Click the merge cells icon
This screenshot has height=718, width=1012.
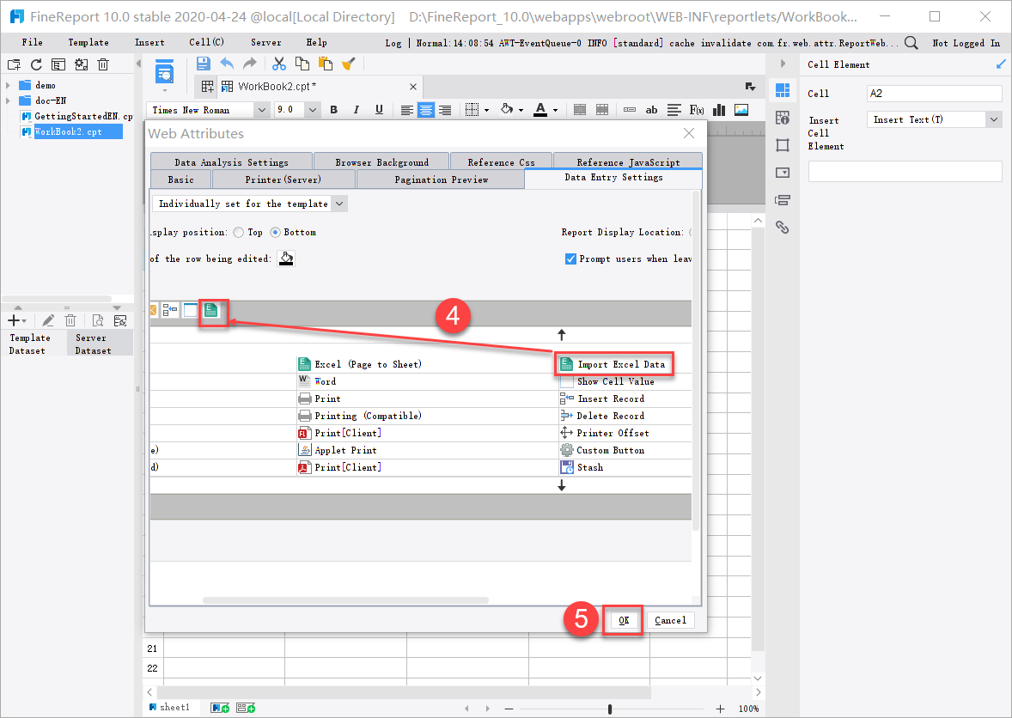(x=580, y=110)
